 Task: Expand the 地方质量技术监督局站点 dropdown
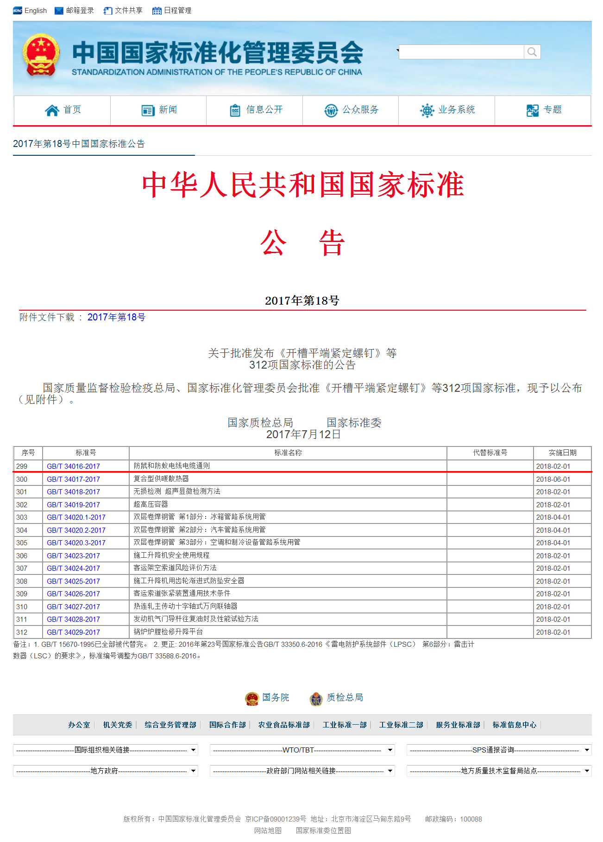(x=499, y=771)
